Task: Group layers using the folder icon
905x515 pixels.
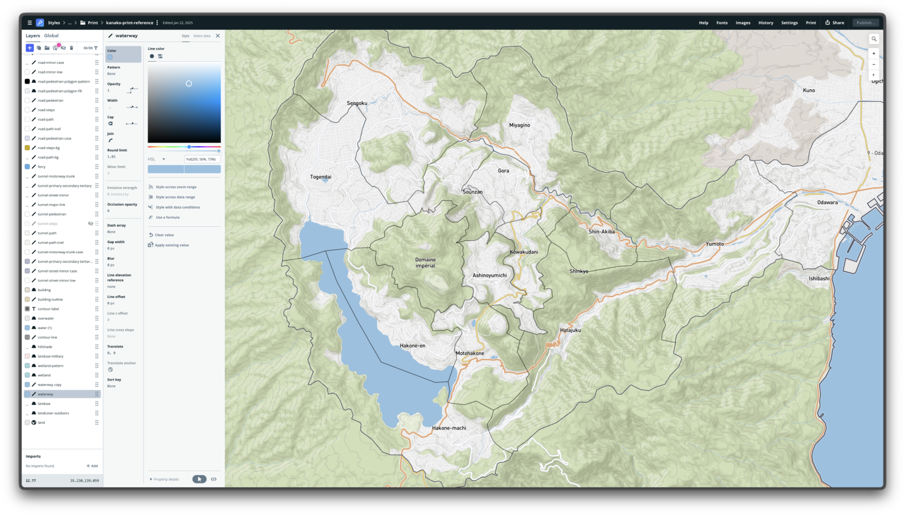Action: pyautogui.click(x=47, y=47)
